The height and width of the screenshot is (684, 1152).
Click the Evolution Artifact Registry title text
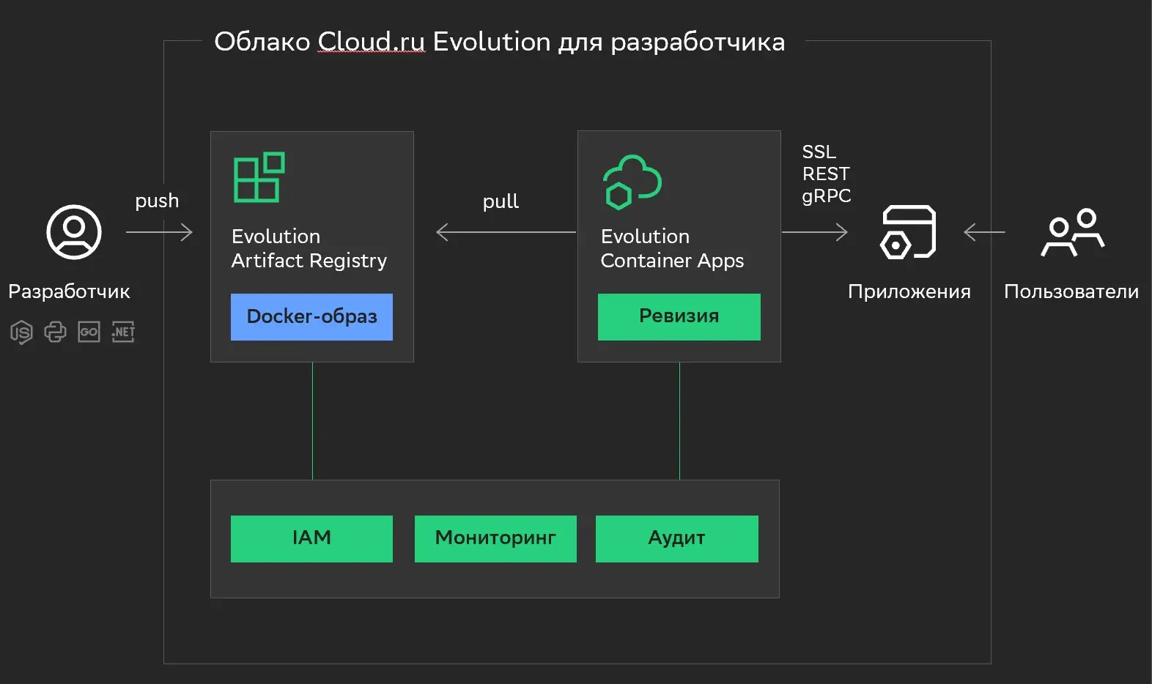pyautogui.click(x=309, y=248)
